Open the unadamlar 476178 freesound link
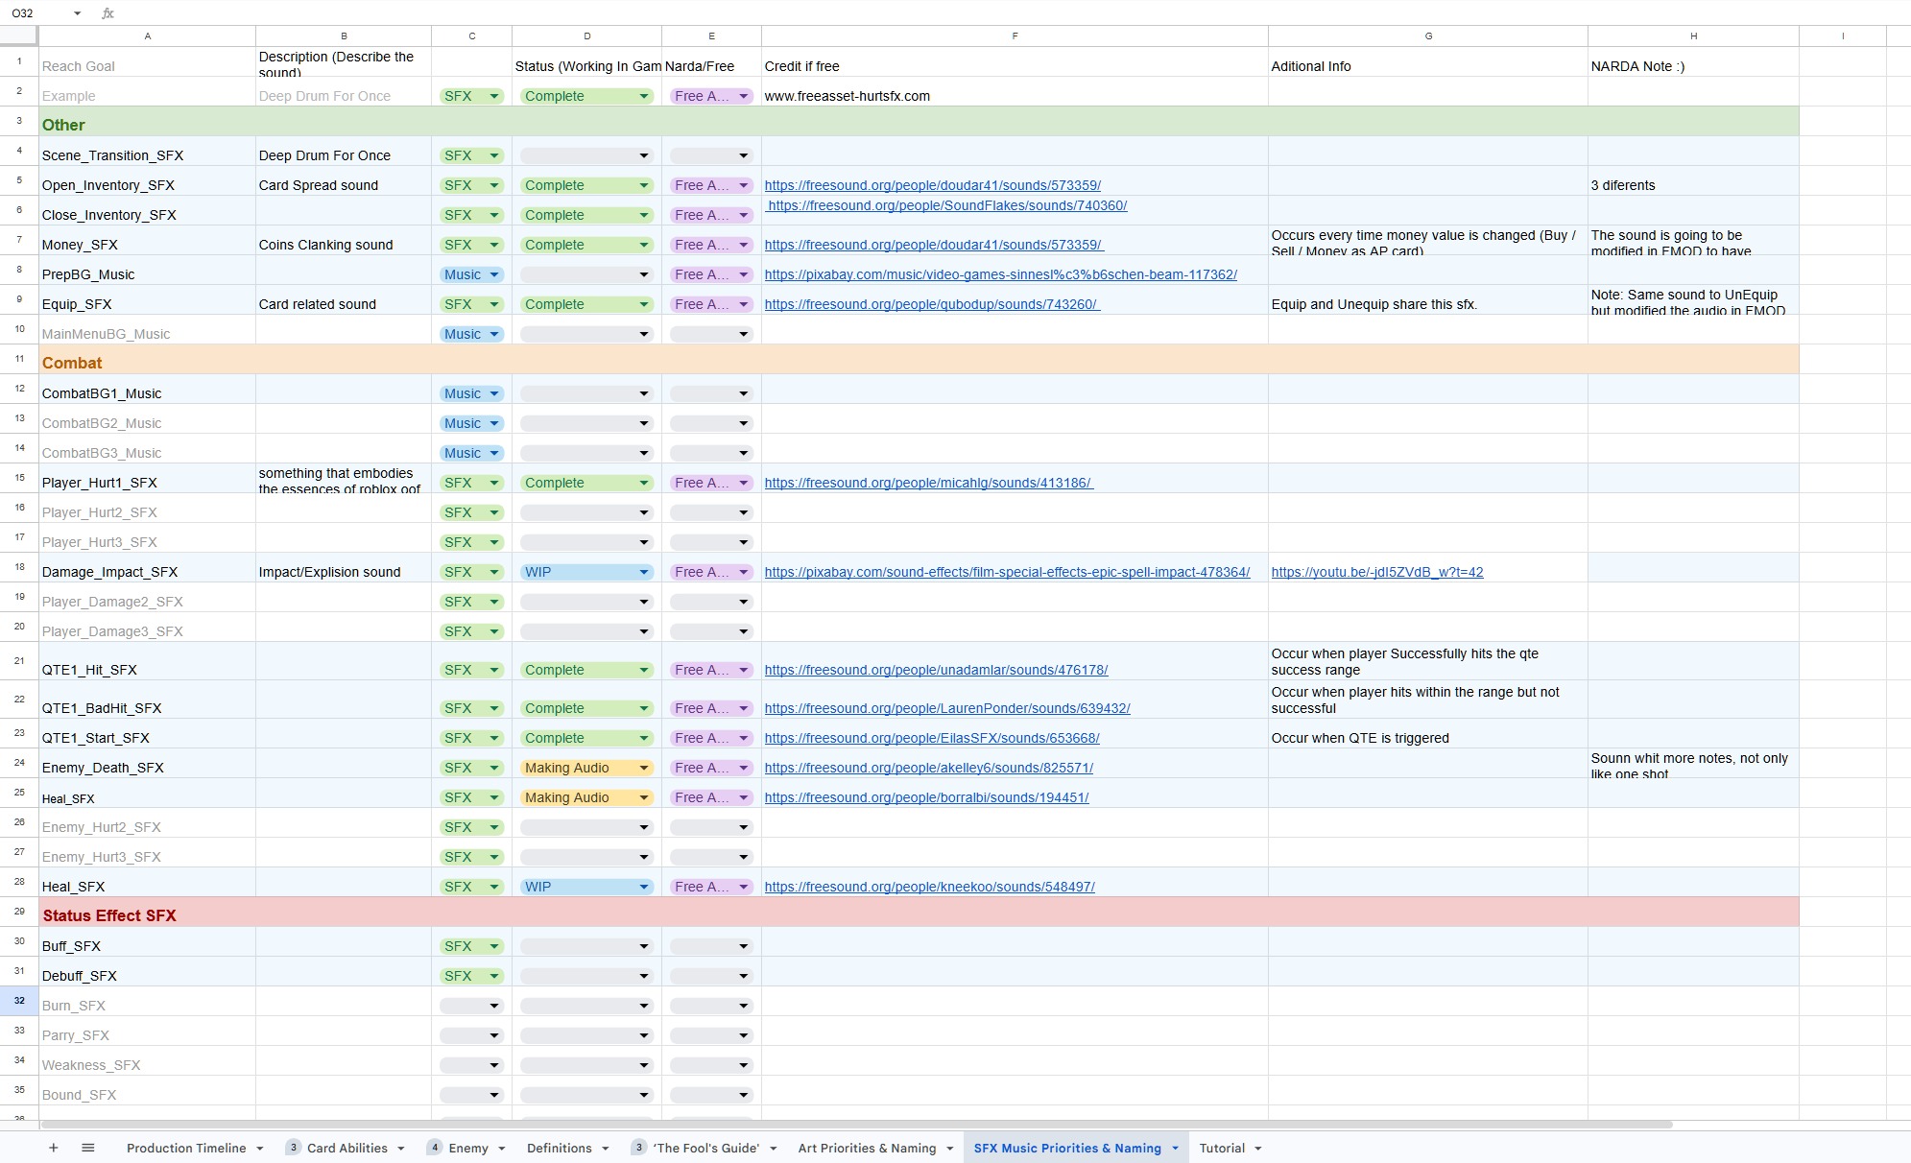 936,670
